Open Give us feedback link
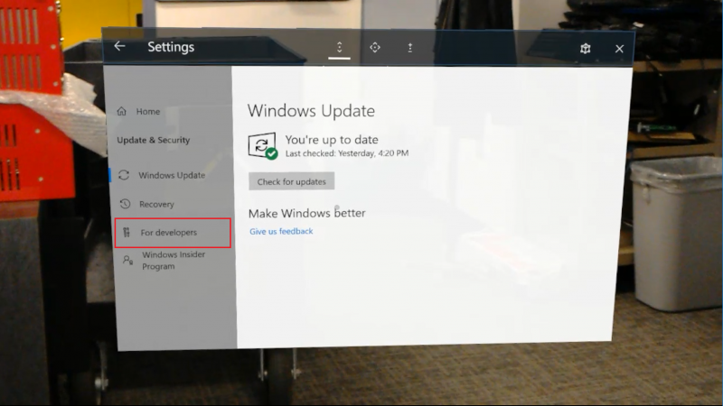Viewport: 723px width, 406px height. (281, 231)
